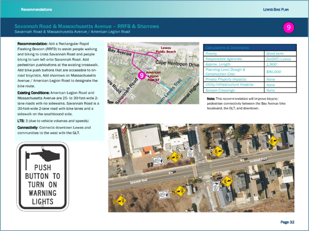This screenshot has height=231, width=309.
Task: Click tilted push-button sign in the parking lot
Action: [158, 161]
